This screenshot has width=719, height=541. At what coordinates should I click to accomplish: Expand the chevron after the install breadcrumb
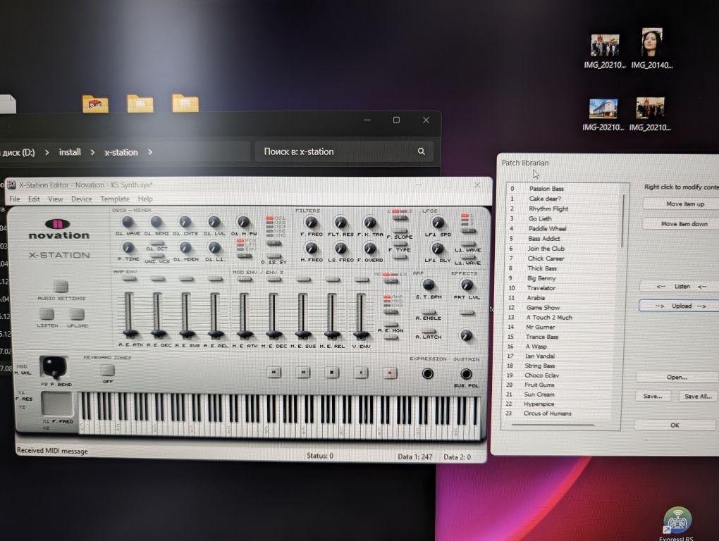(x=92, y=152)
